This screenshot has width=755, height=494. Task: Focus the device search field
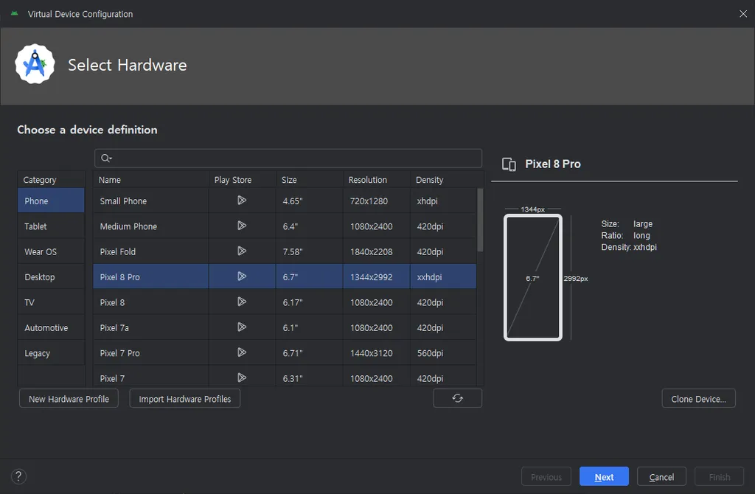[x=288, y=158]
